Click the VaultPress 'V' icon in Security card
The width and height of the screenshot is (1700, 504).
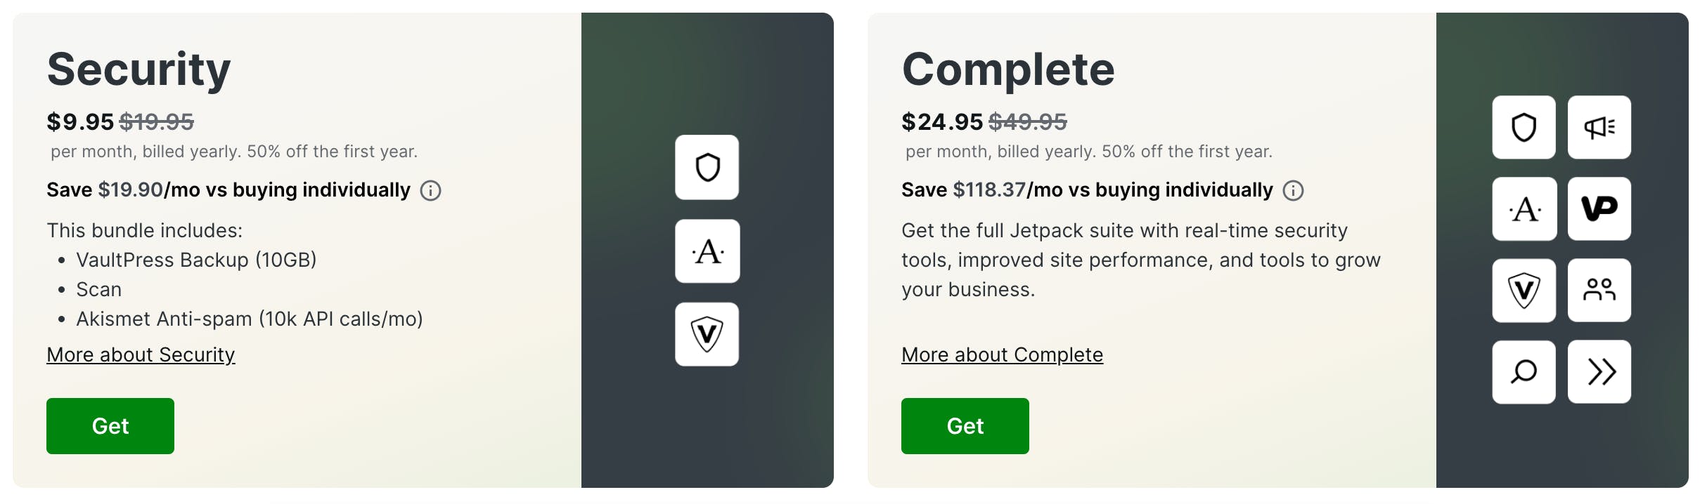pos(707,334)
